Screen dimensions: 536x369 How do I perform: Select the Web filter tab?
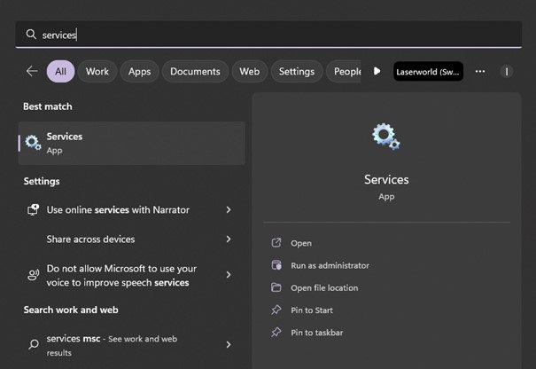tap(250, 71)
